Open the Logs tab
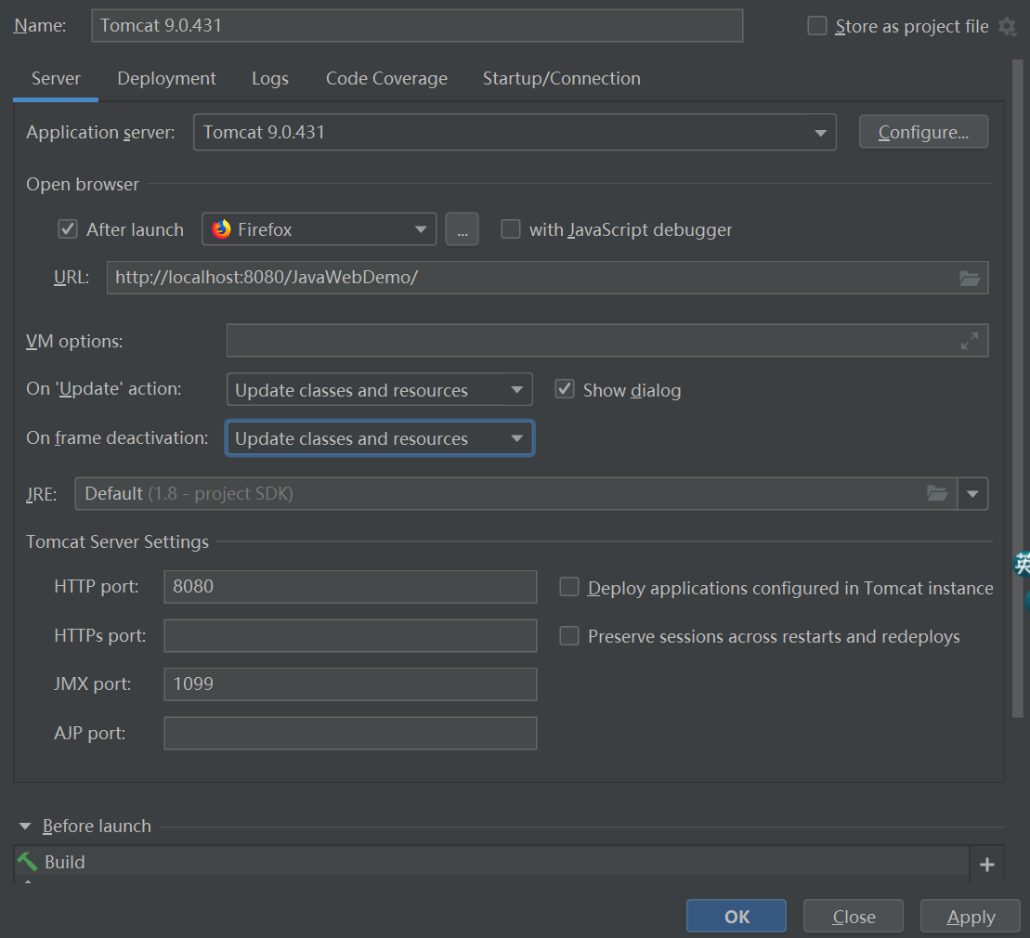The height and width of the screenshot is (938, 1030). (270, 79)
